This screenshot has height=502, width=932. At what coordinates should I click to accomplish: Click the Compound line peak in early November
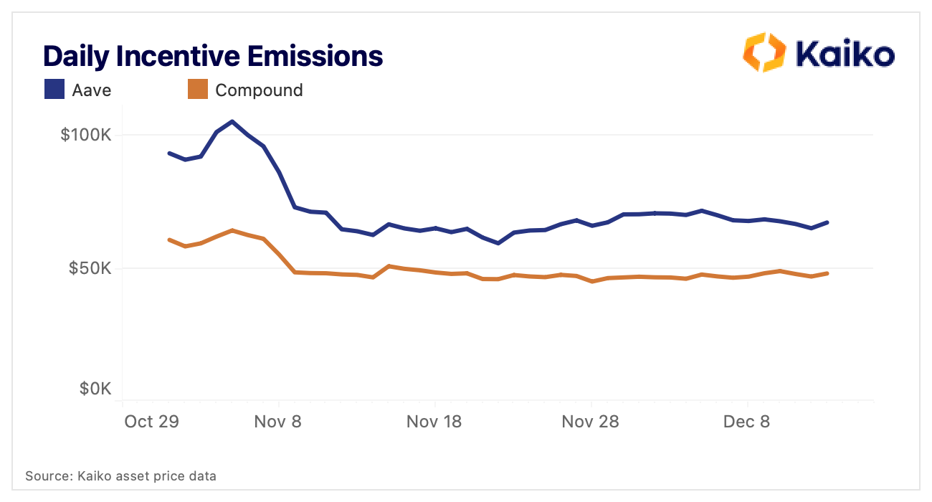click(232, 230)
